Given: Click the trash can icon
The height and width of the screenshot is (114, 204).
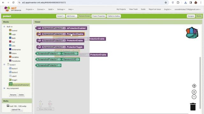Looking at the screenshot, I should (193, 107).
